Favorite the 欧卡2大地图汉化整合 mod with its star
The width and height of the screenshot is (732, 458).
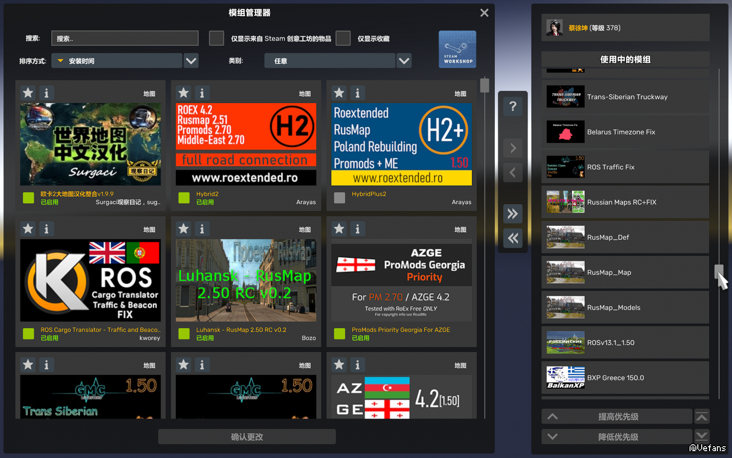pos(28,93)
